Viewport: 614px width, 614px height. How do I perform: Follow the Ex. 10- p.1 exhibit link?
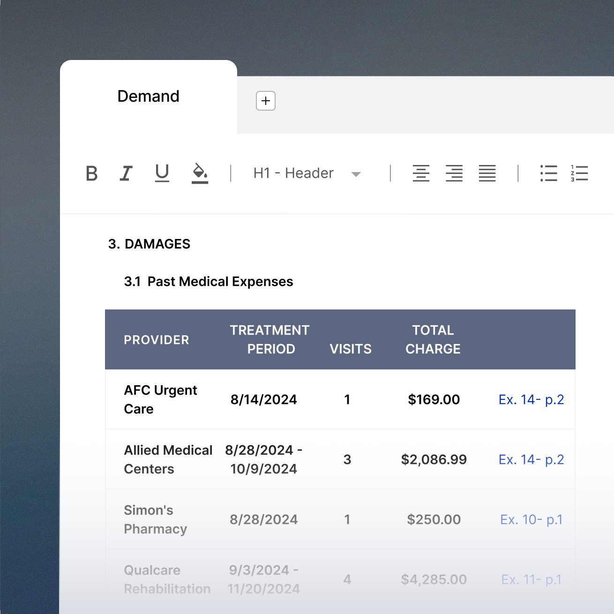[x=531, y=520]
